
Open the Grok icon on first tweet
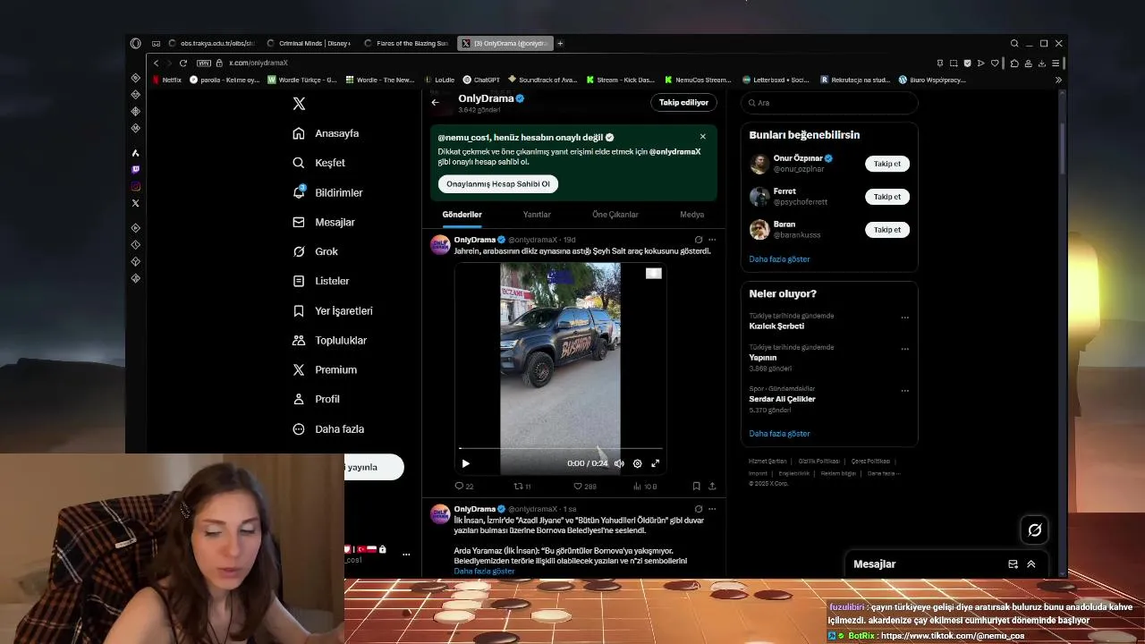(699, 240)
